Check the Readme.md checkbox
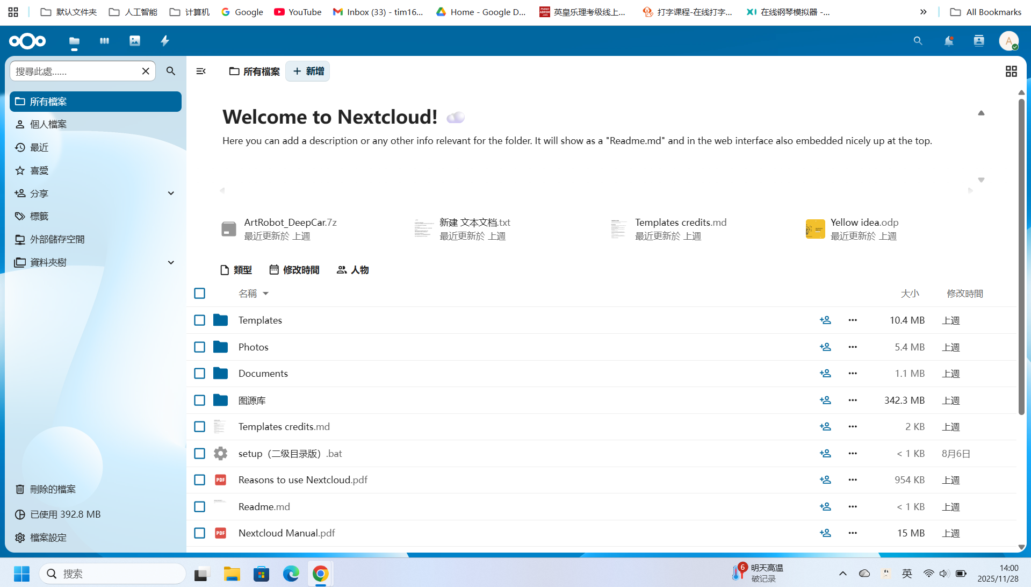 point(199,507)
